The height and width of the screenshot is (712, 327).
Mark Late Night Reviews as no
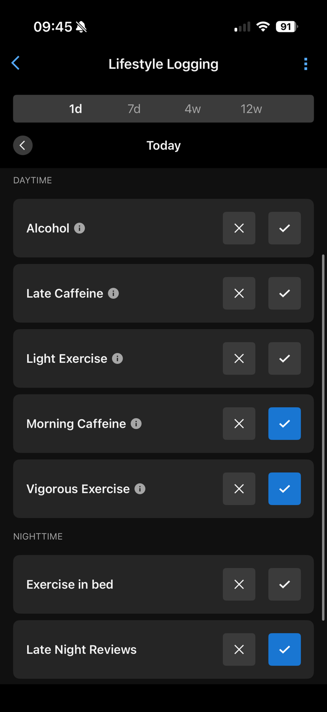coord(239,649)
